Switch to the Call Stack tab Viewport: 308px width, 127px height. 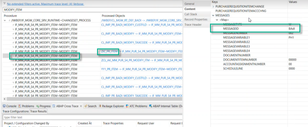(x=190, y=14)
